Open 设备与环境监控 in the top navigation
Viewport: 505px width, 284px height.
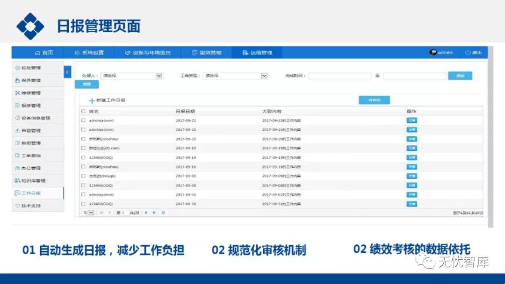[x=148, y=53]
